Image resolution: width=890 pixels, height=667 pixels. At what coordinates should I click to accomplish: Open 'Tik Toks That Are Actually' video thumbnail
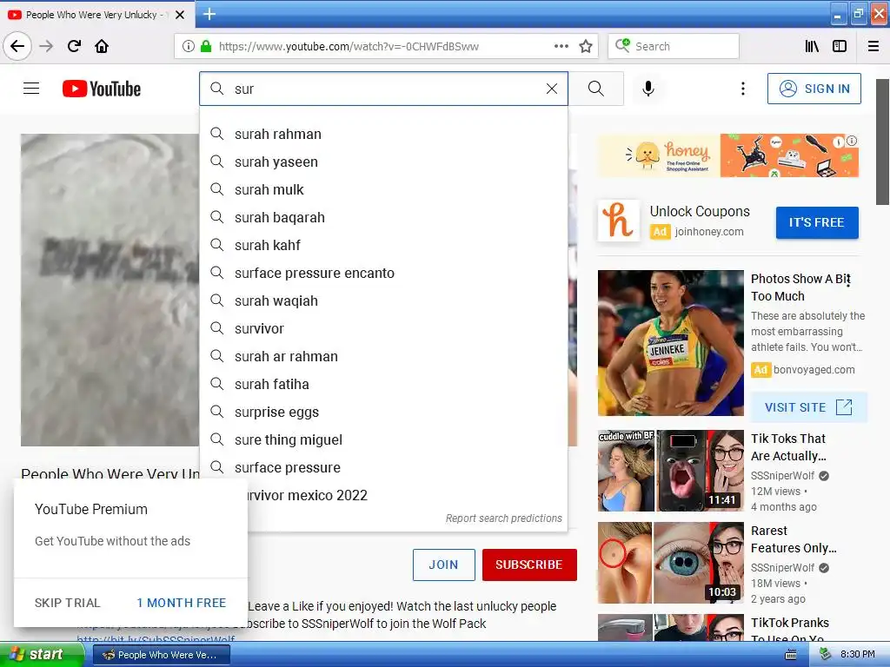coord(670,471)
